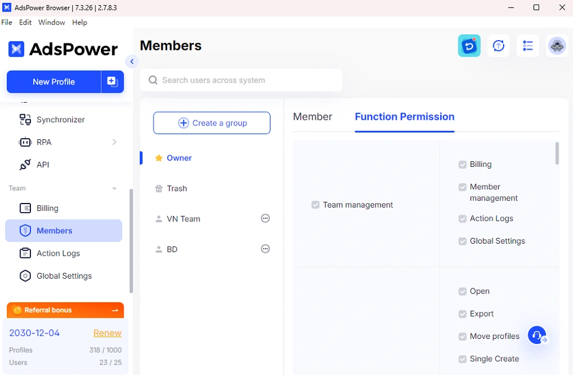Click the Referral bonus coin icon
Image resolution: width=573 pixels, height=375 pixels.
17,310
